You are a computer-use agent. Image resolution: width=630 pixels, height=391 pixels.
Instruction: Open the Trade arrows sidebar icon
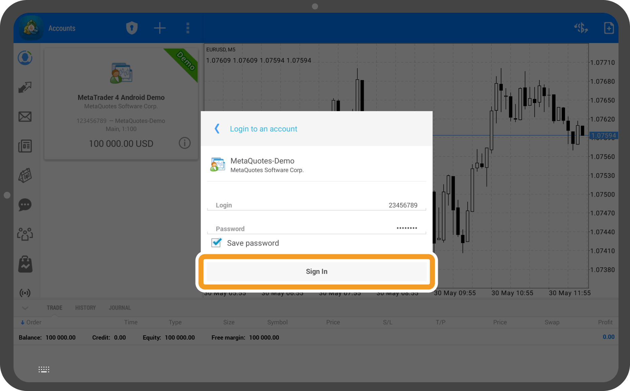(x=25, y=87)
